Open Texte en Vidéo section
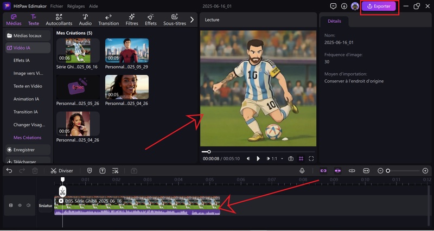Viewport: 434px width, 231px height. point(28,86)
